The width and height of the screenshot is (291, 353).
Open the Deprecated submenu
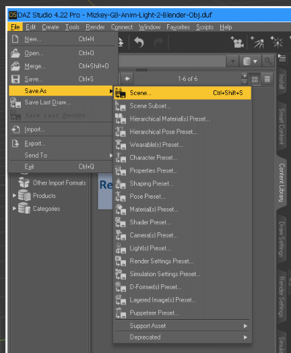click(x=182, y=338)
